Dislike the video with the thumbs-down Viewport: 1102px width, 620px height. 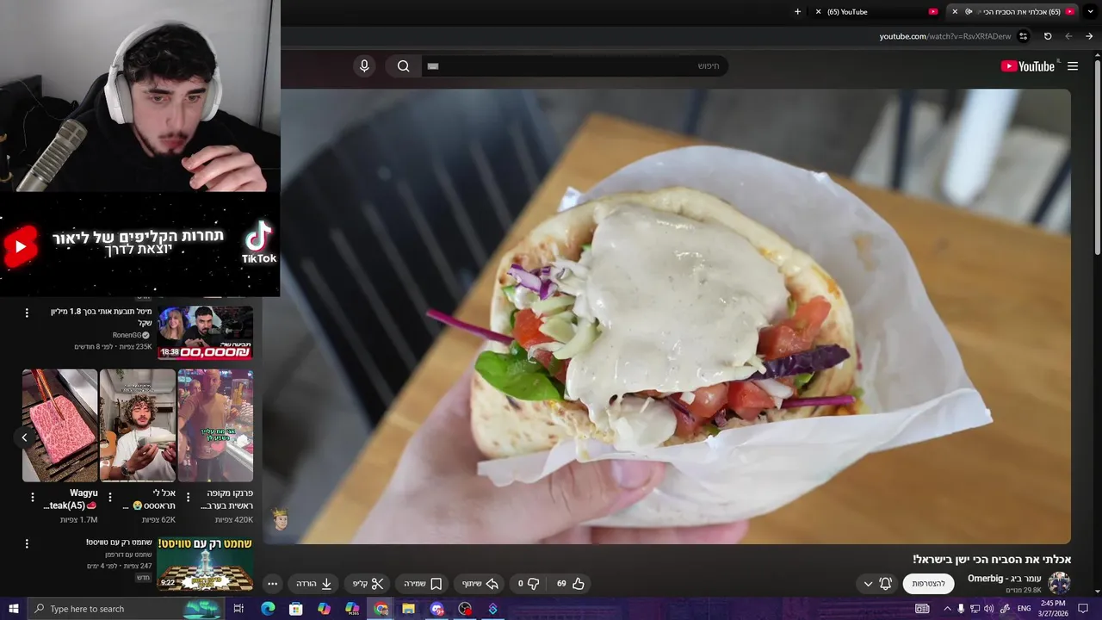(x=526, y=583)
